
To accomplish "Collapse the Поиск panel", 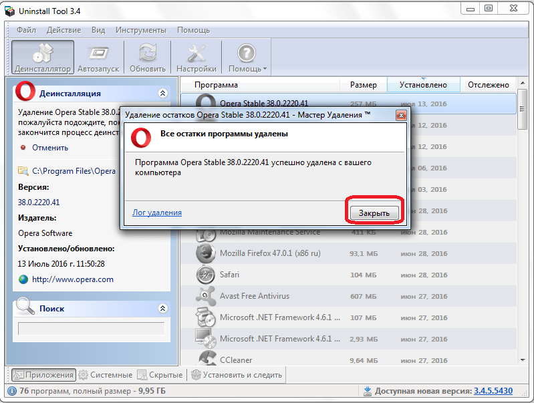I will tap(163, 308).
